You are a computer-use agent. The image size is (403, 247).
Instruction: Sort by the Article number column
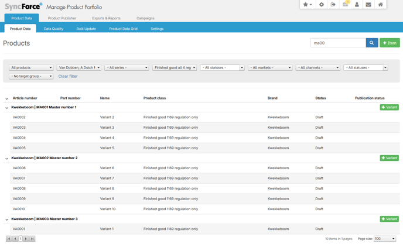pos(25,98)
